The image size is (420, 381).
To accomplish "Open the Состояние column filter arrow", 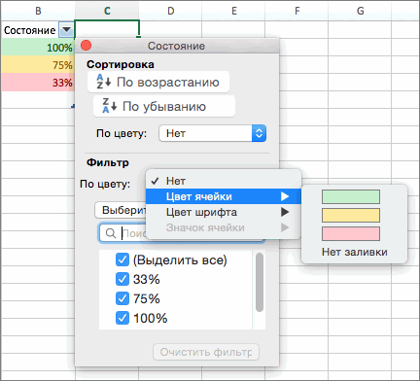I will 66,30.
